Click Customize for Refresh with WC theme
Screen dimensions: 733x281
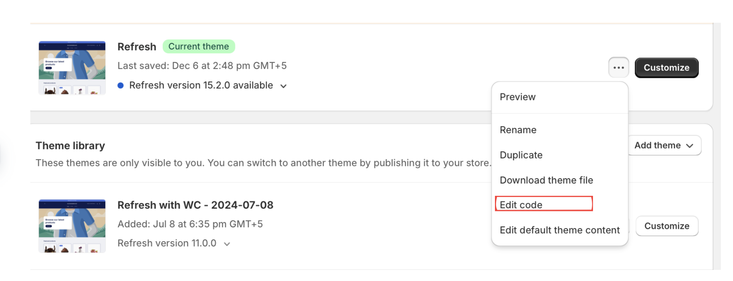(667, 226)
